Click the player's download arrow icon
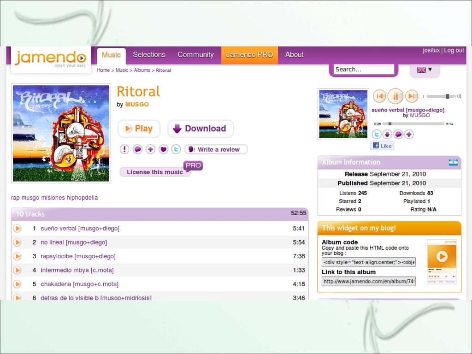The width and height of the screenshot is (472, 354). (387, 134)
